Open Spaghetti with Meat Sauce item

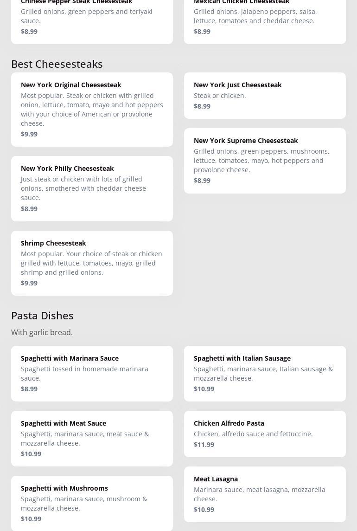tap(92, 438)
